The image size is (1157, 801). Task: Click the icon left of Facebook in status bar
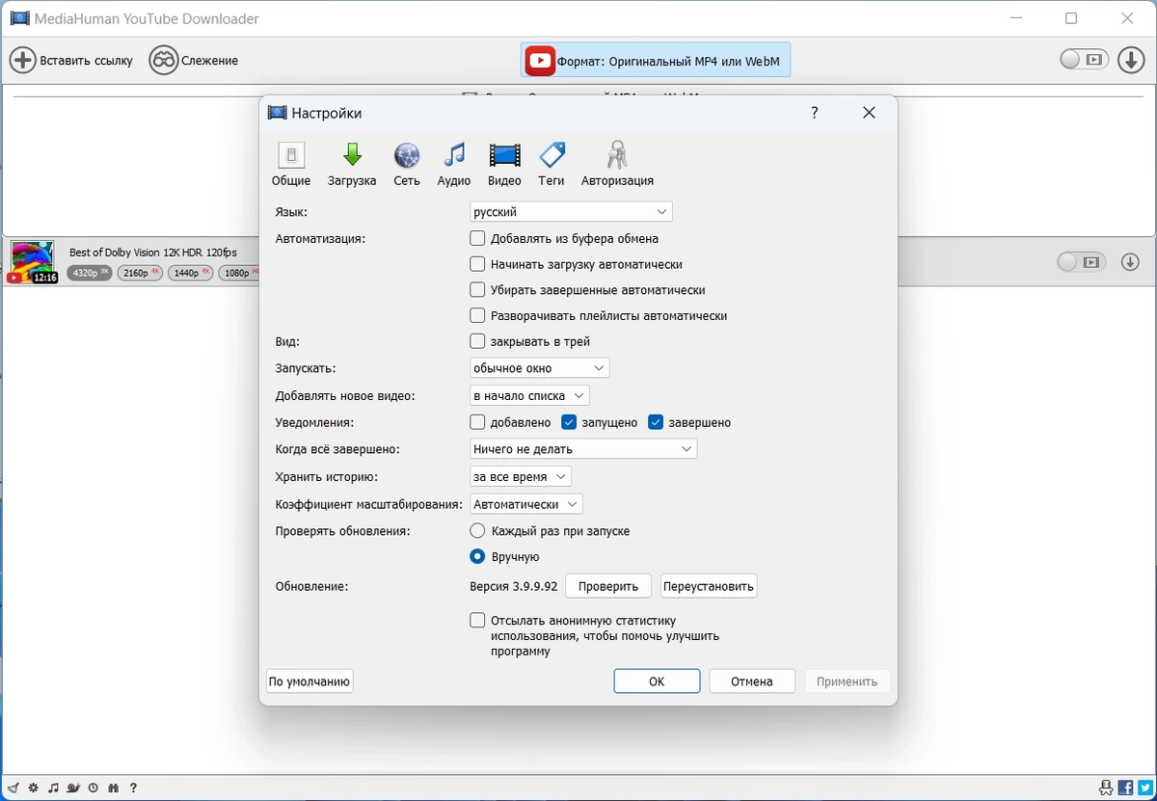pos(1107,788)
